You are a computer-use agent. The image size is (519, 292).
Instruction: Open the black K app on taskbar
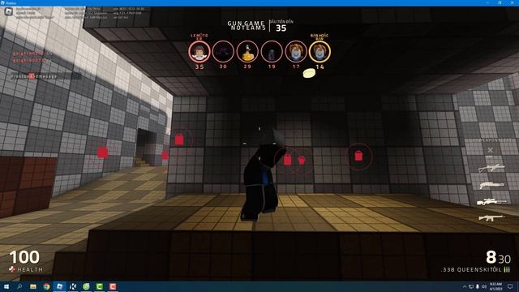[73, 286]
